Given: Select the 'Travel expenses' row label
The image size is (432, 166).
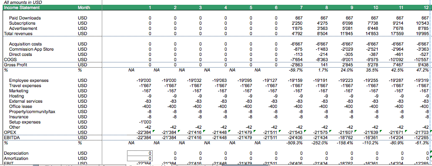Looking at the screenshot, I should point(25,86).
